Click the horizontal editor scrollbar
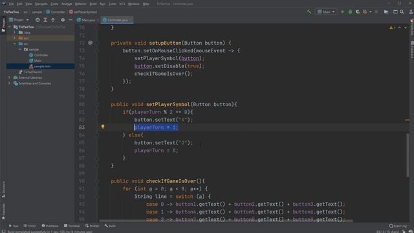The image size is (414, 233). [x=226, y=221]
